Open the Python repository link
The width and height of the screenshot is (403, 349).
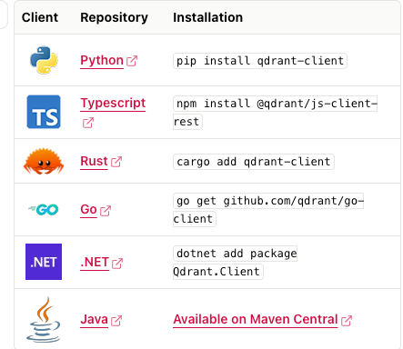tap(102, 60)
